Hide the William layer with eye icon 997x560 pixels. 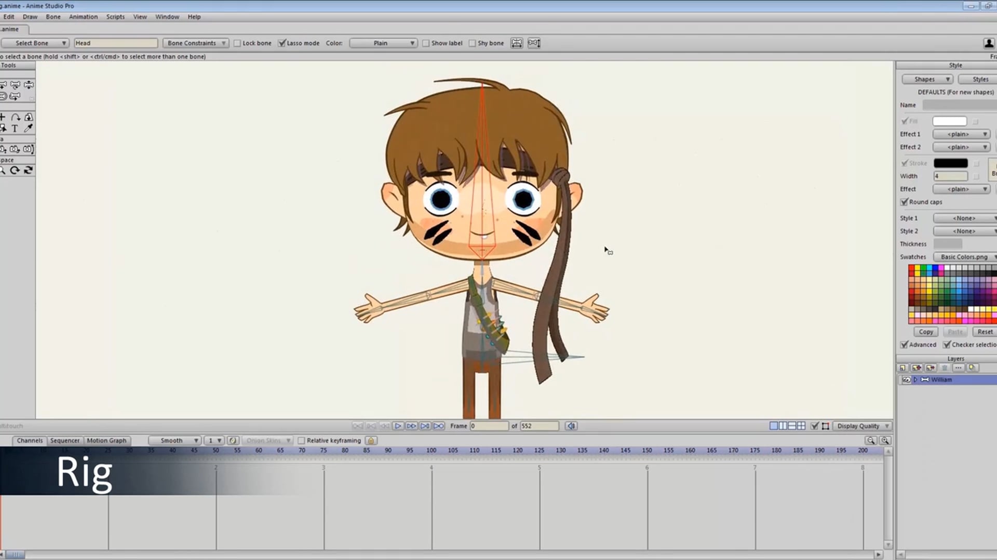906,380
